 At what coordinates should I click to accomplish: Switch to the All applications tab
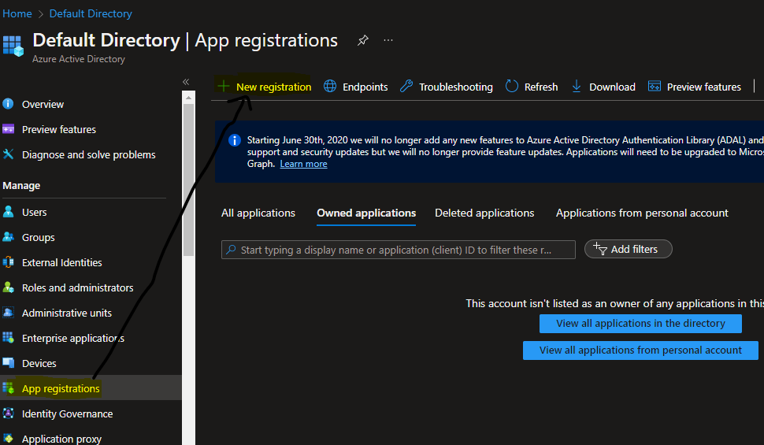[x=258, y=213]
